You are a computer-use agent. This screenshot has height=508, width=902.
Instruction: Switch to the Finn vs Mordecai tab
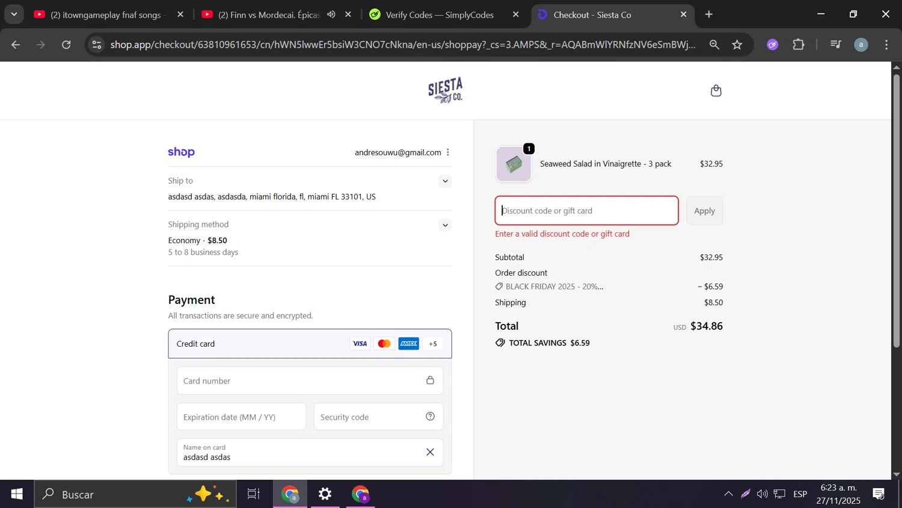pyautogui.click(x=269, y=14)
